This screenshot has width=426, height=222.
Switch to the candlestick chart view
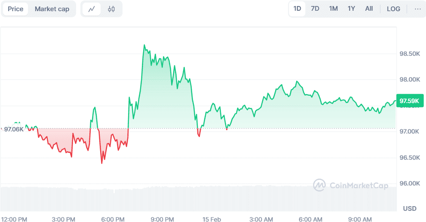111,9
